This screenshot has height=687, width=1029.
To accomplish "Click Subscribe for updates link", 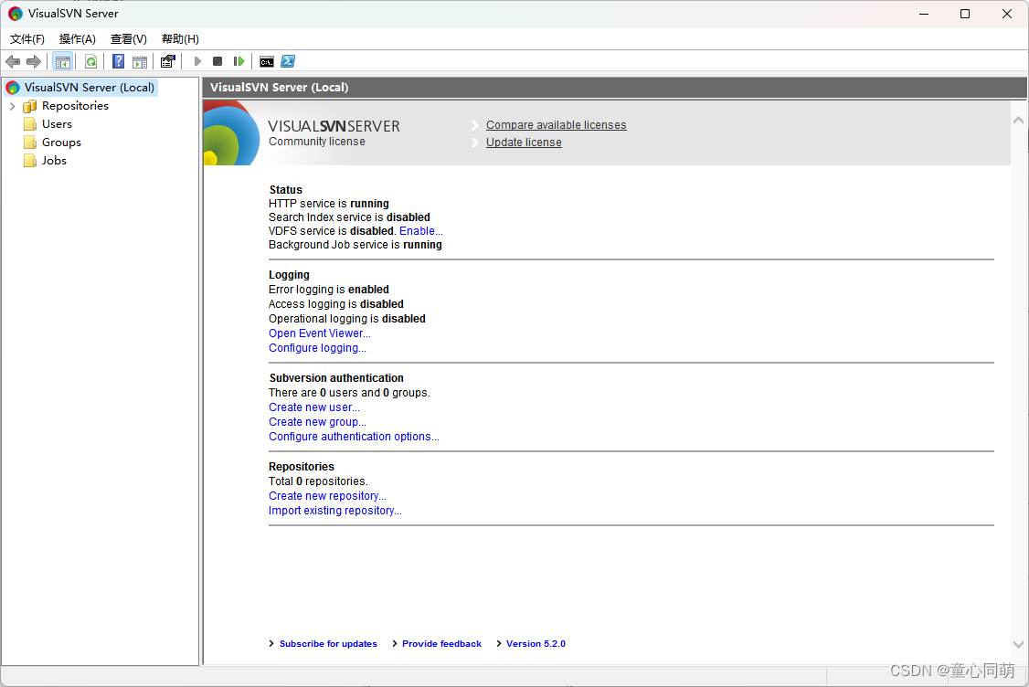I will click(x=328, y=644).
